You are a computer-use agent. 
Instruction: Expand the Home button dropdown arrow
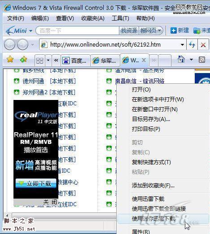coord(191,60)
